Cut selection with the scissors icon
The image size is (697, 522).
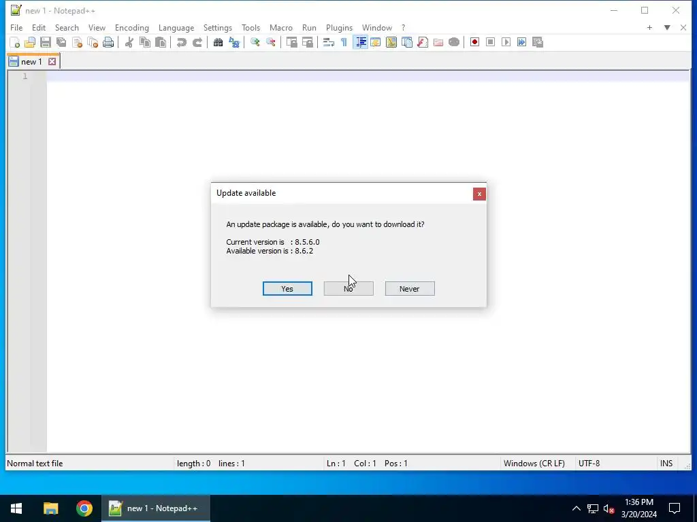point(129,42)
